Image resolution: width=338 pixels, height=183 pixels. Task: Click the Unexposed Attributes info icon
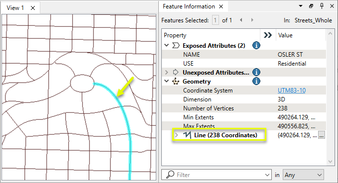coord(256,72)
